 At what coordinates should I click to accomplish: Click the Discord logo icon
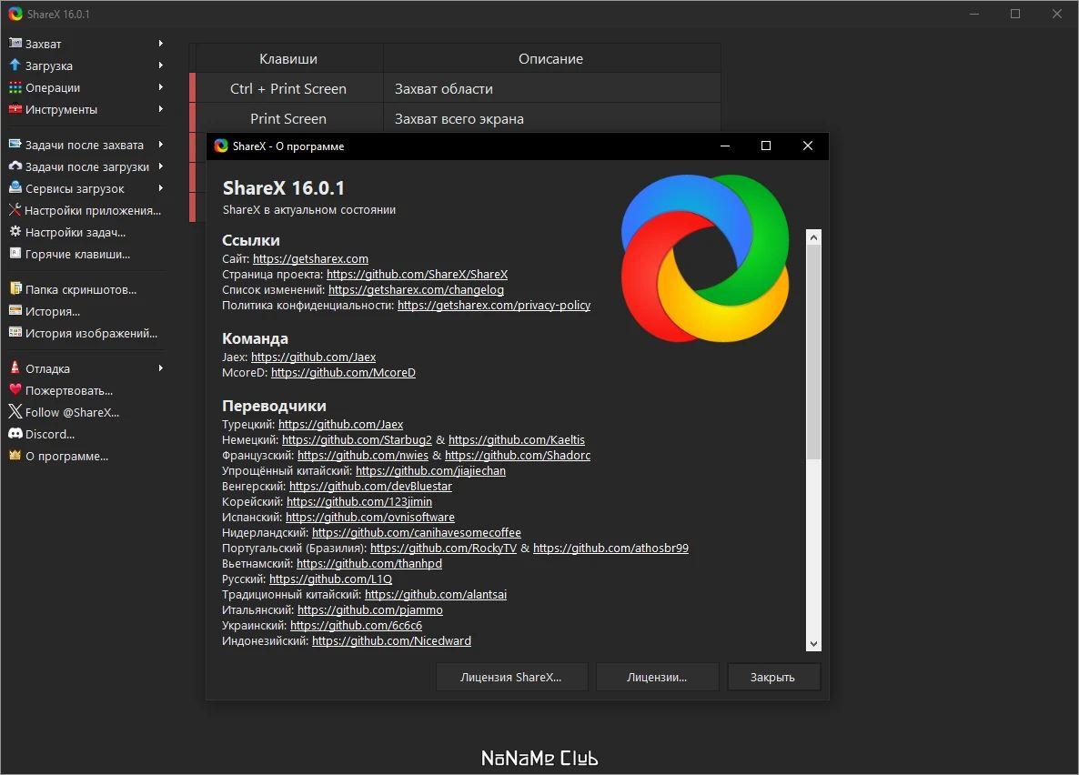15,434
